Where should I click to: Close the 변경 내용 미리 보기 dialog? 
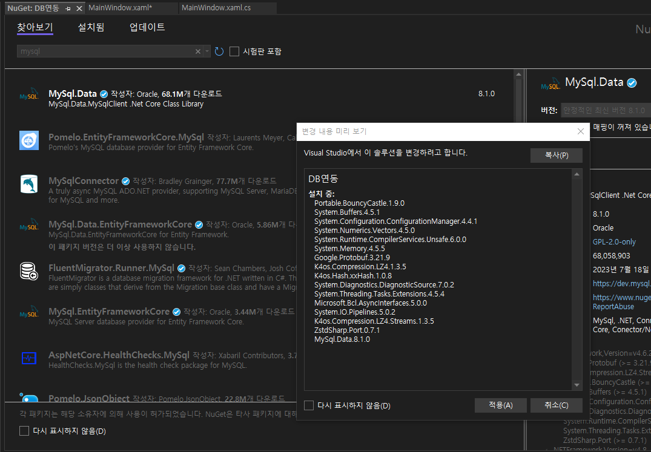click(x=580, y=131)
